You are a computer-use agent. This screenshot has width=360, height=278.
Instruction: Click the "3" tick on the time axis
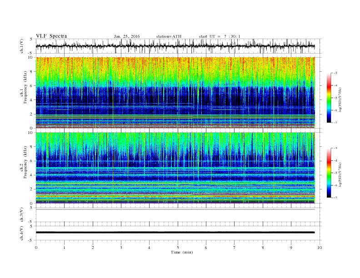[x=121, y=248]
